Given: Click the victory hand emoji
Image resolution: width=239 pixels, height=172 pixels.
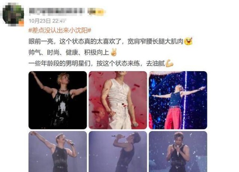Looking at the screenshot, I should coord(114,52).
